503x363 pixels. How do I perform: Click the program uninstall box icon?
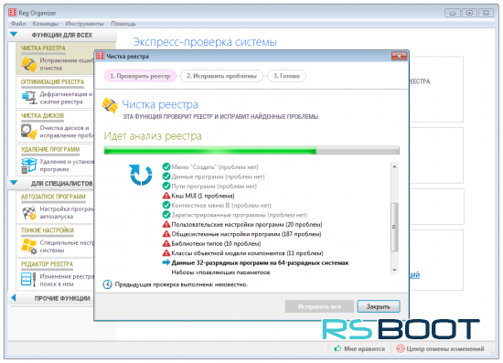coord(29,165)
